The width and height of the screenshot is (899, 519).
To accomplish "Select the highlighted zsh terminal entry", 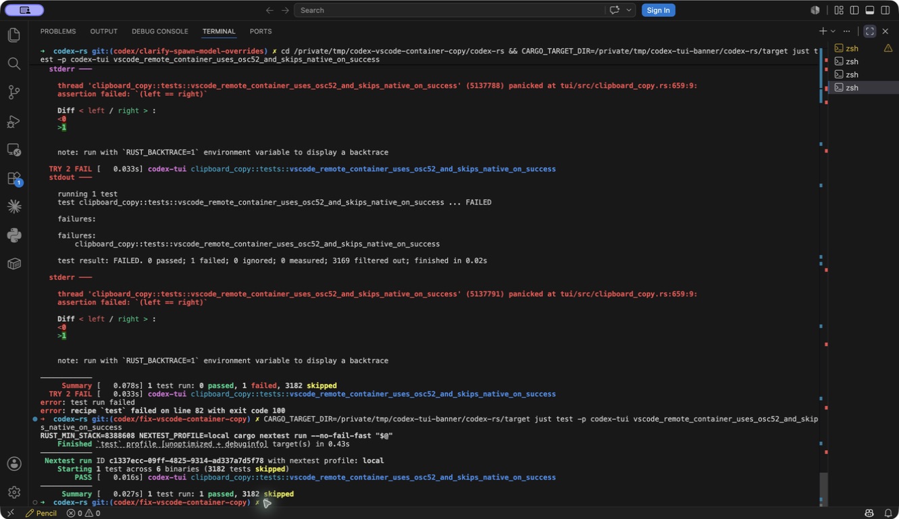I will (863, 88).
